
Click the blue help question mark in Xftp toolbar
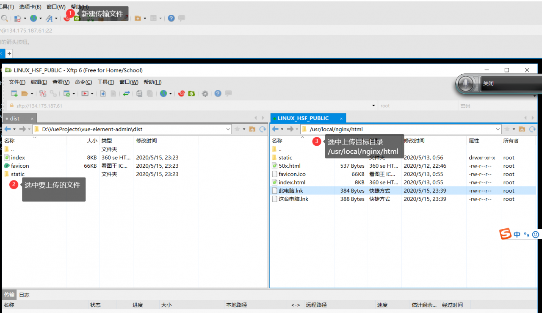coord(218,94)
